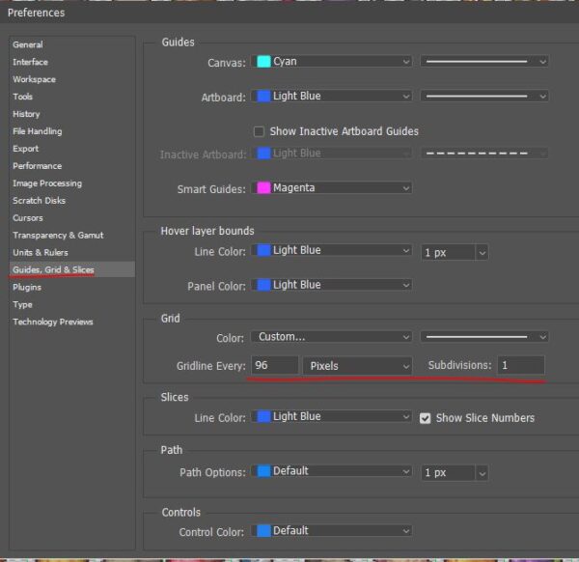Open Plugins preferences
579x562 pixels.
click(27, 288)
